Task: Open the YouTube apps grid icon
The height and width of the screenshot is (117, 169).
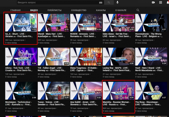Action: click(x=161, y=3)
